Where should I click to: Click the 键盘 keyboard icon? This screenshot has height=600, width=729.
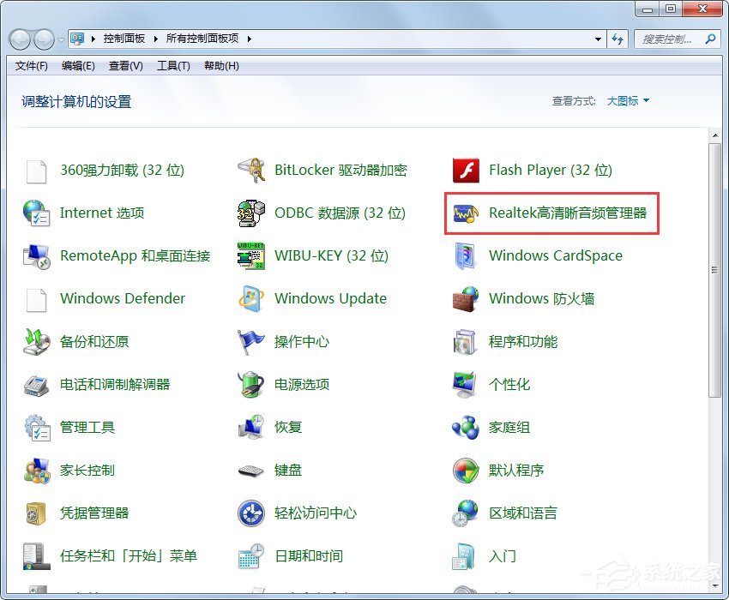point(251,471)
